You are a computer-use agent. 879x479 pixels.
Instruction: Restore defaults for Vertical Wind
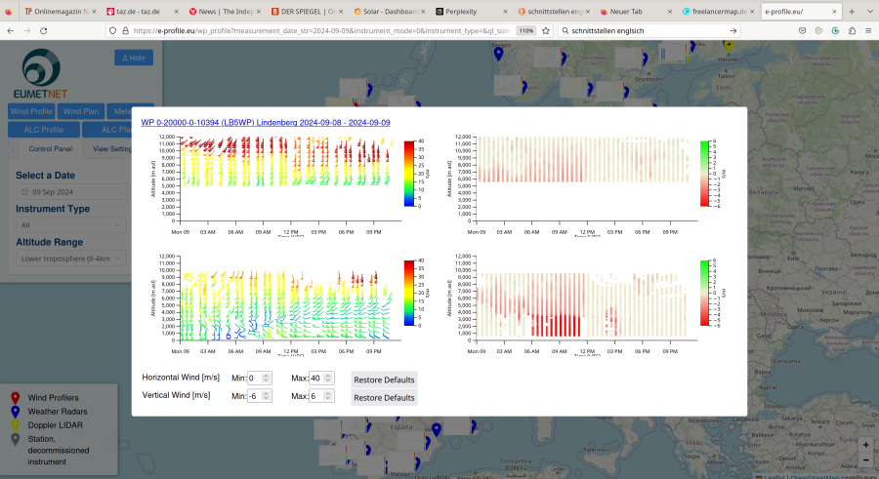384,398
